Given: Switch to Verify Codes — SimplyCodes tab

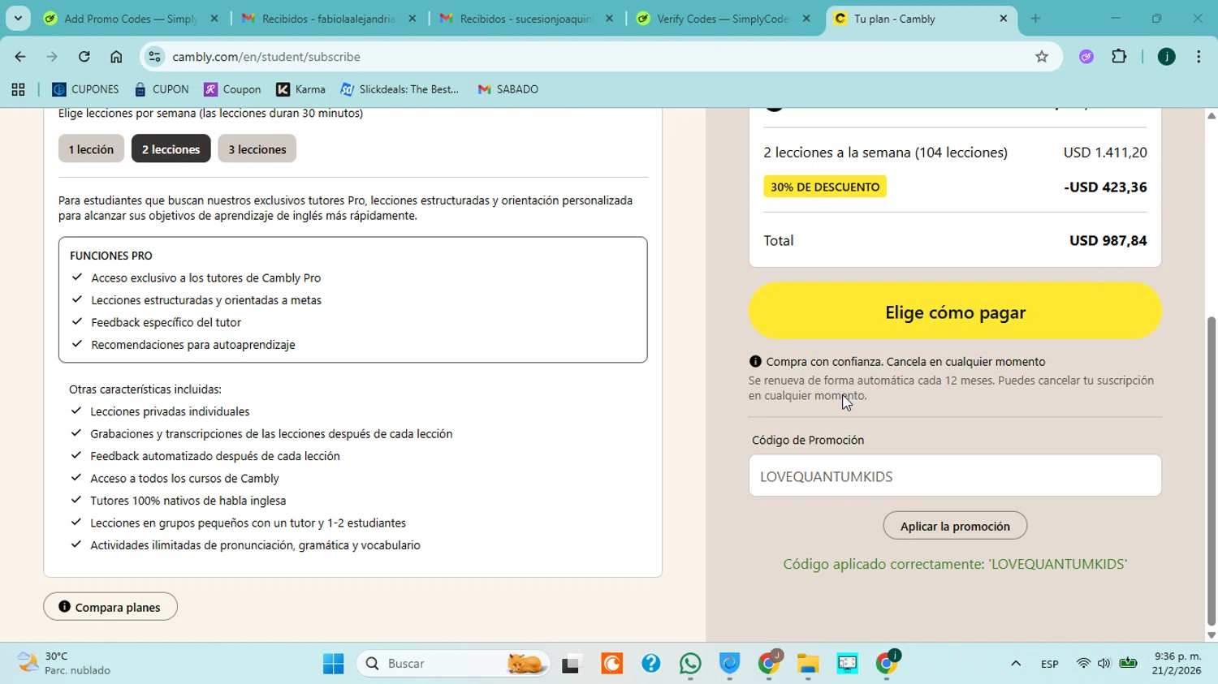Looking at the screenshot, I should [723, 18].
